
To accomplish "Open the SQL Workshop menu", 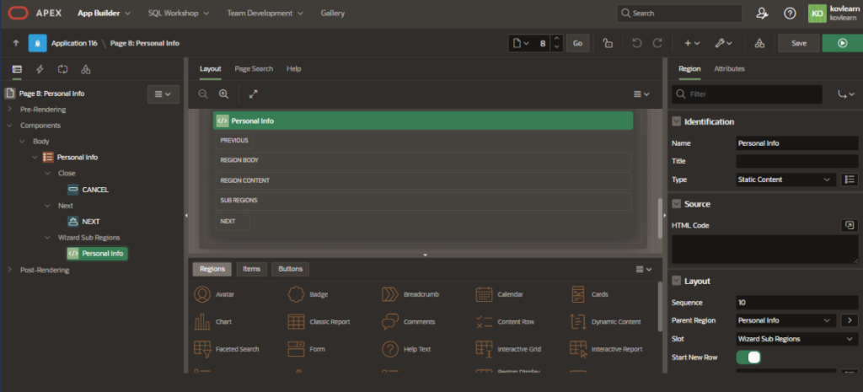I will pos(177,13).
